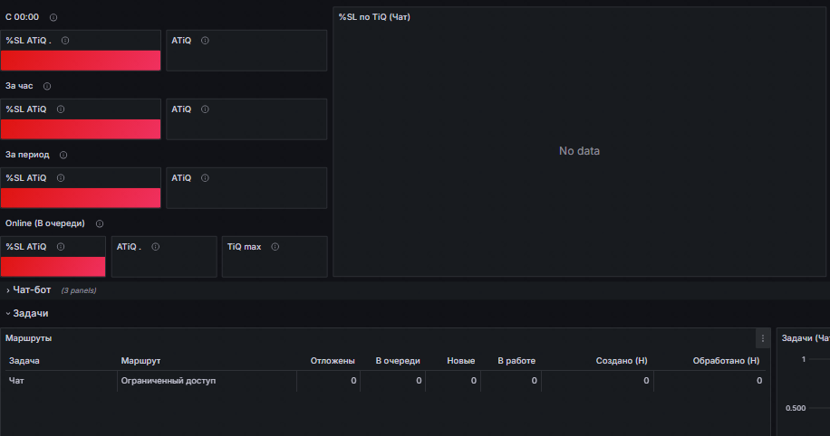Click info icon on TiQ max panel
The width and height of the screenshot is (830, 436).
(275, 247)
